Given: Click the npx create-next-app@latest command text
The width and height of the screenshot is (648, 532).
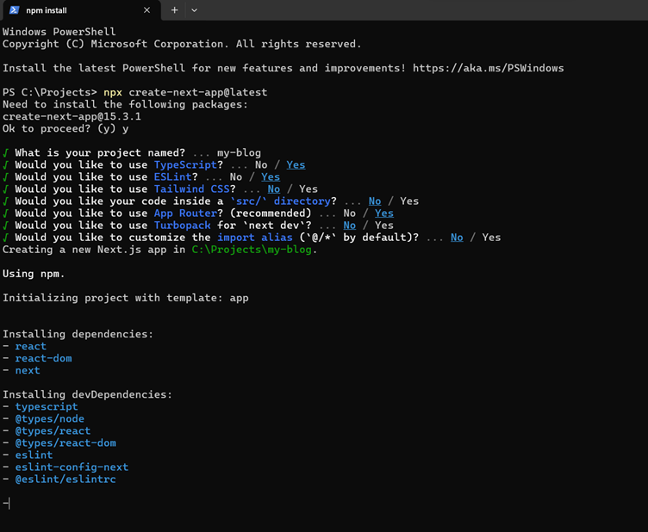Looking at the screenshot, I should pyautogui.click(x=185, y=92).
